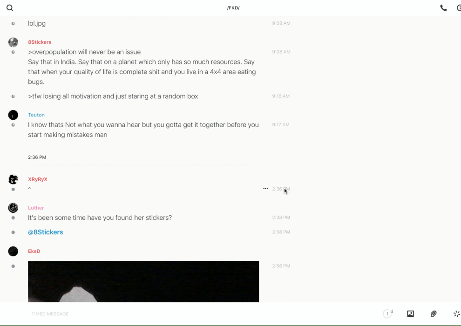
Task: Click the ping burst icon
Action: [x=456, y=314]
